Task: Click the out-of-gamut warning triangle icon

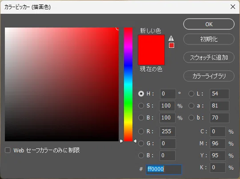Action: click(x=171, y=38)
